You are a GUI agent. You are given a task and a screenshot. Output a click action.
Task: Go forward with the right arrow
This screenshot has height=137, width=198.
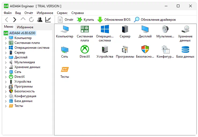(x=15, y=20)
